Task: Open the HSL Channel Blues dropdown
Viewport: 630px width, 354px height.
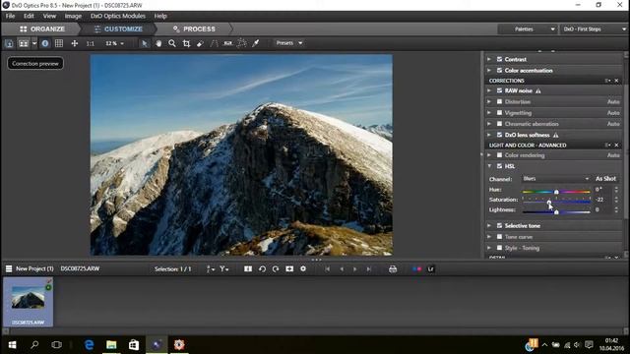Action: (556, 179)
